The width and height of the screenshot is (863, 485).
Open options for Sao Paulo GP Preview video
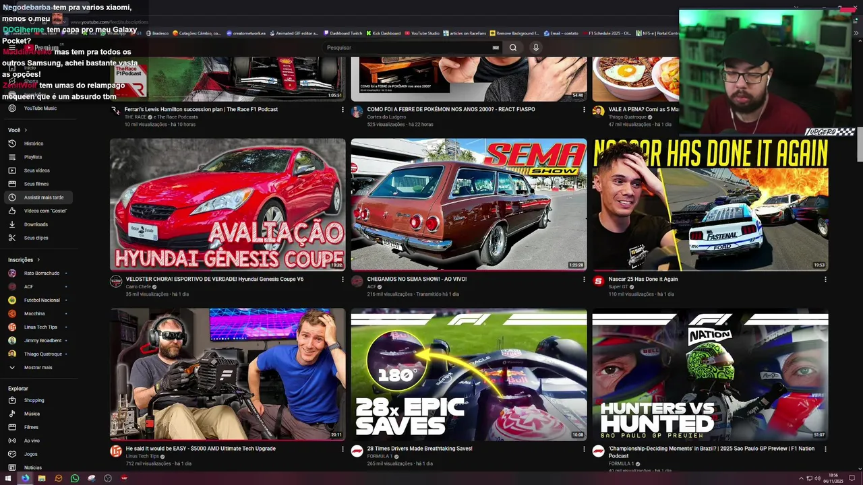(x=825, y=449)
